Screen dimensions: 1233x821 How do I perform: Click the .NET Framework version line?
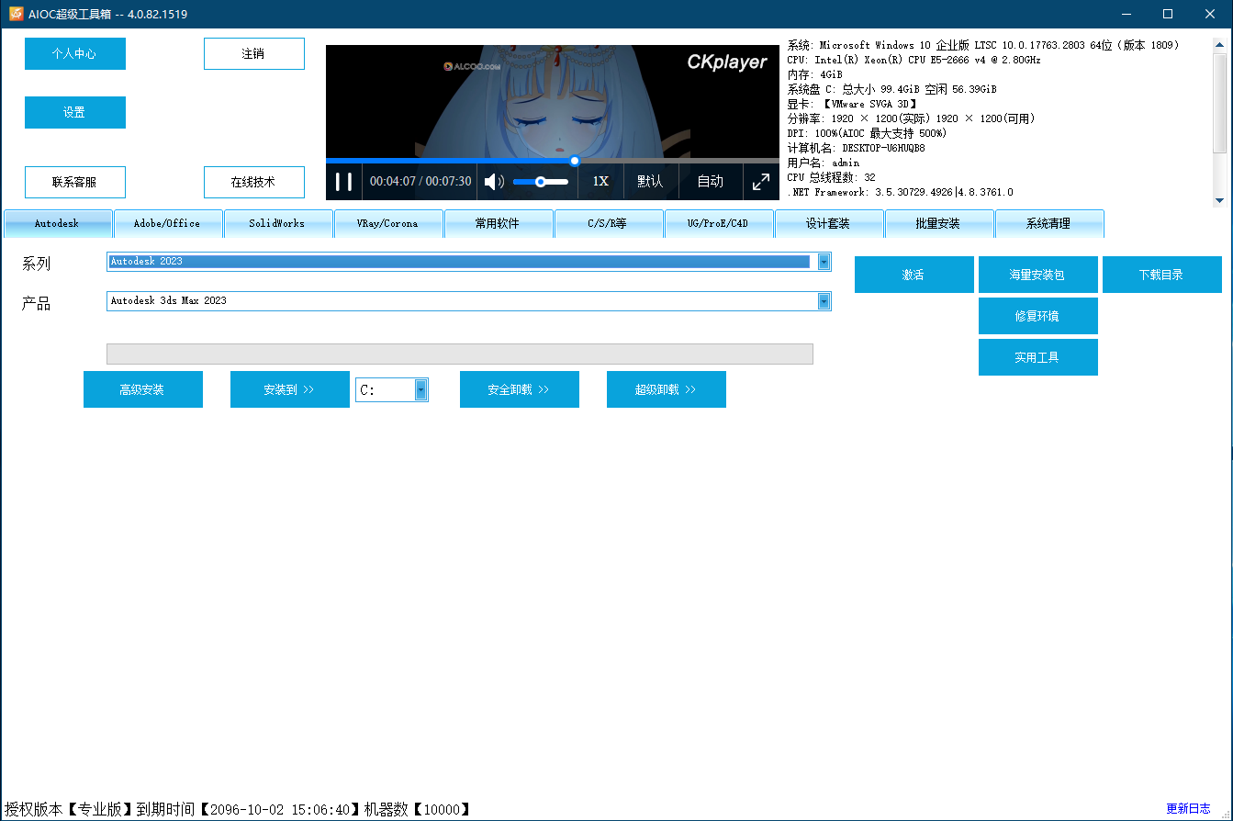click(x=900, y=192)
